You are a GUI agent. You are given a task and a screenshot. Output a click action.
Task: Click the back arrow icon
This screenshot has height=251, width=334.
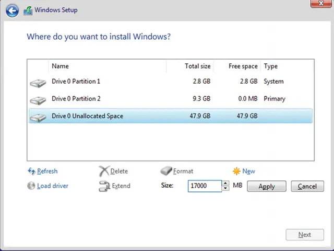[x=12, y=10]
